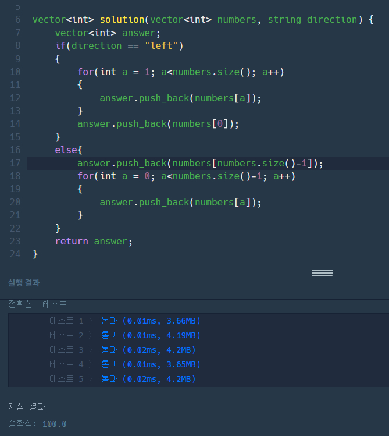Select the 정확성 테스트 tab label
The height and width of the screenshot is (436, 389).
[x=37, y=304]
